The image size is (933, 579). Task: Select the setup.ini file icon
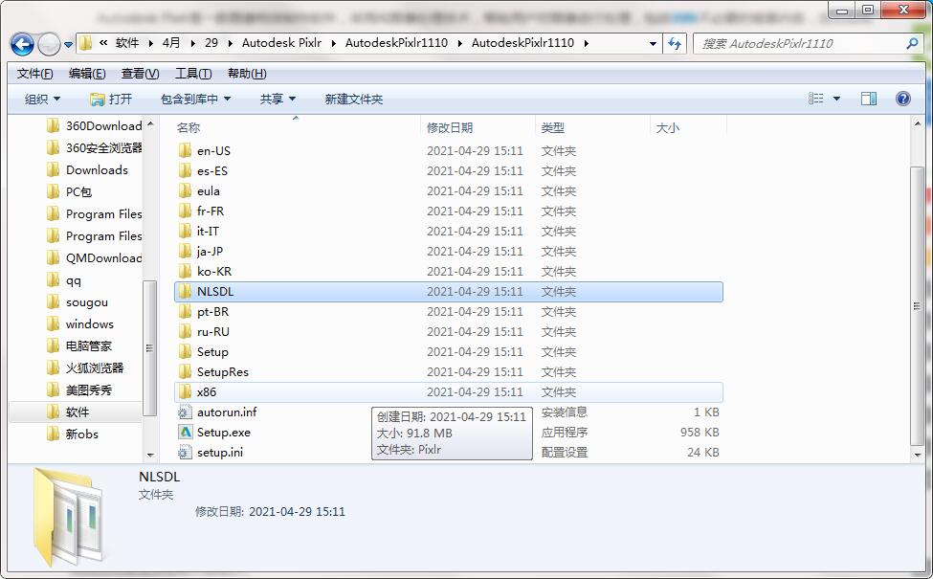[x=185, y=453]
